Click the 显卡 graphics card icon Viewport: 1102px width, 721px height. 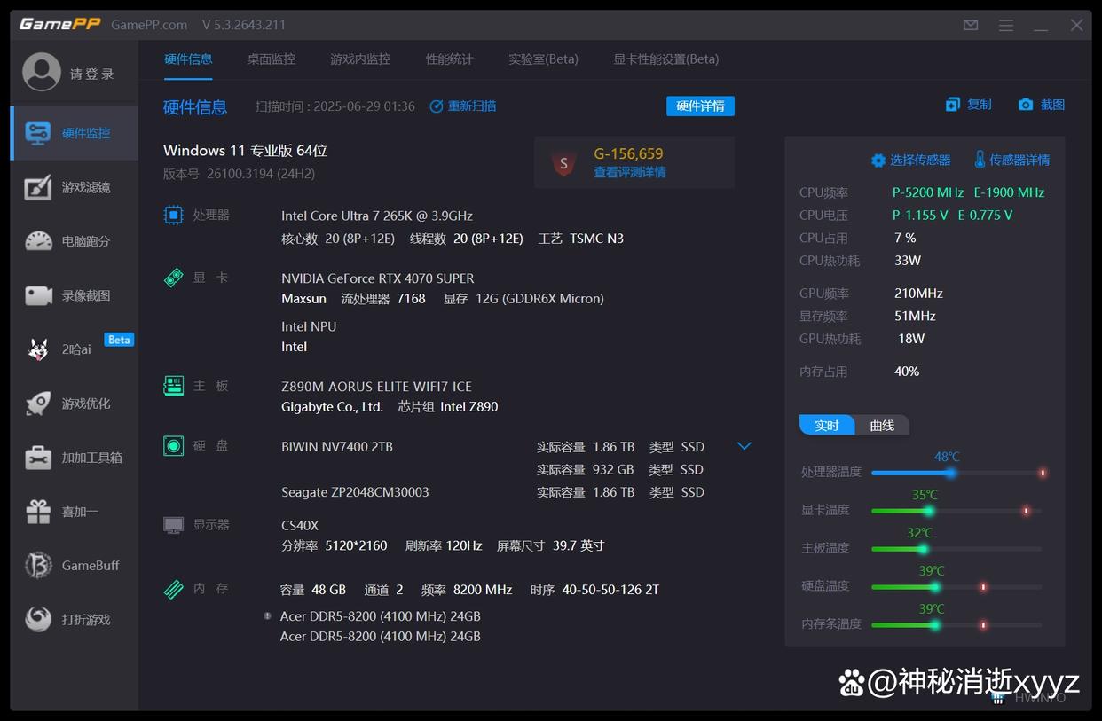tap(174, 278)
